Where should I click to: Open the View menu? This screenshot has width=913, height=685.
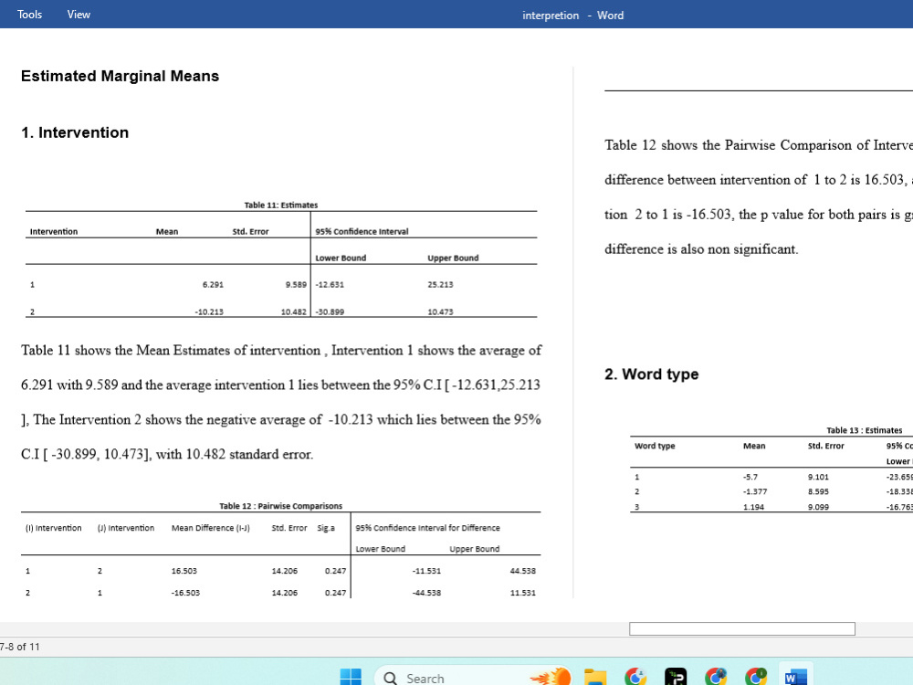[79, 14]
